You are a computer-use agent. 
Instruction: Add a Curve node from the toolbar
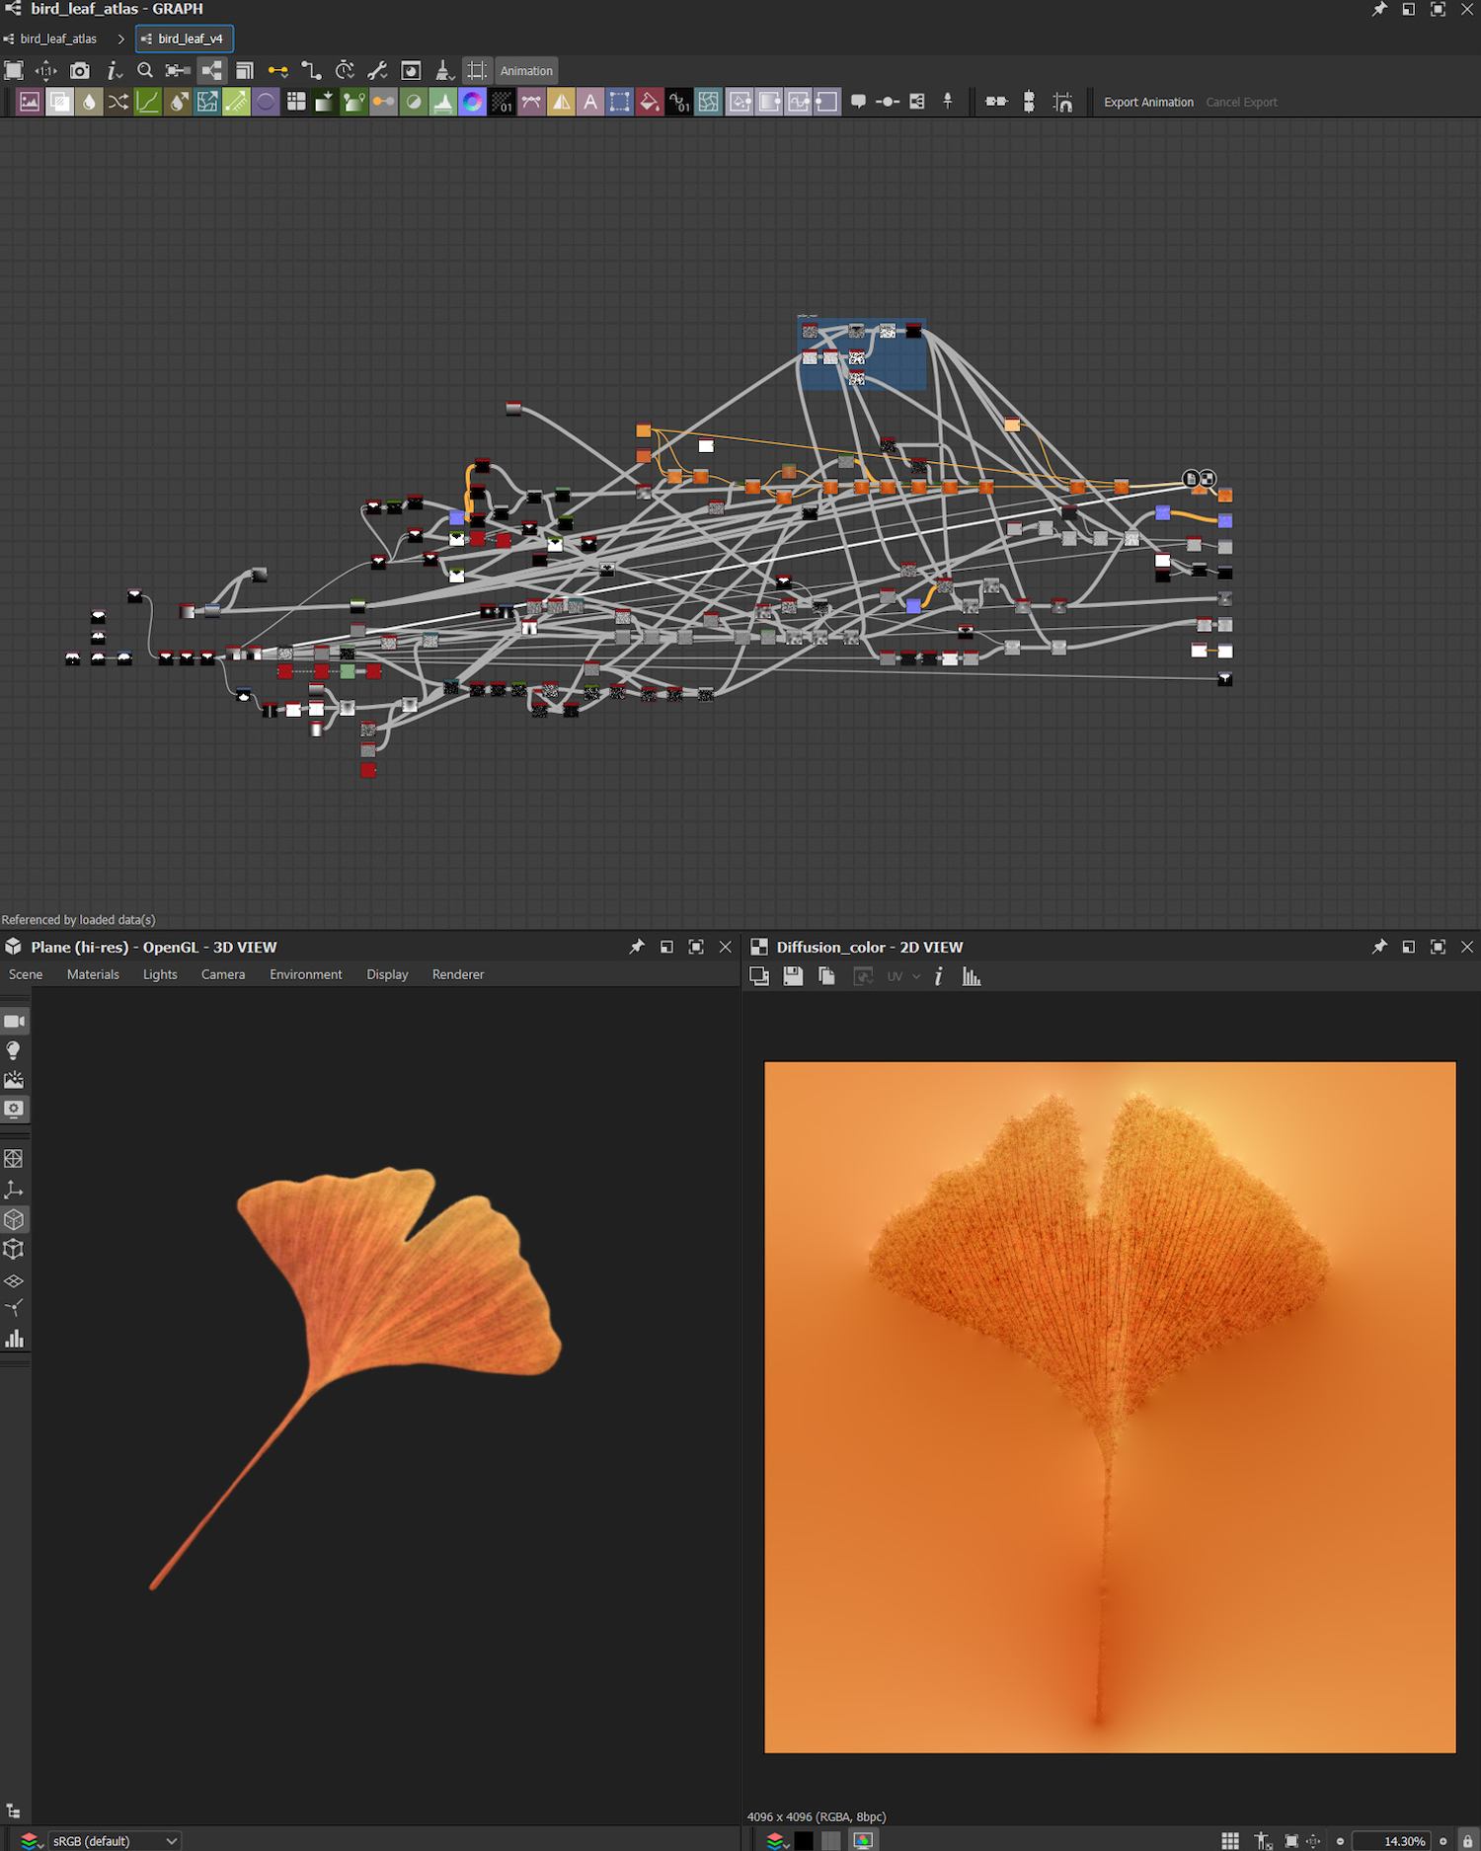point(148,102)
